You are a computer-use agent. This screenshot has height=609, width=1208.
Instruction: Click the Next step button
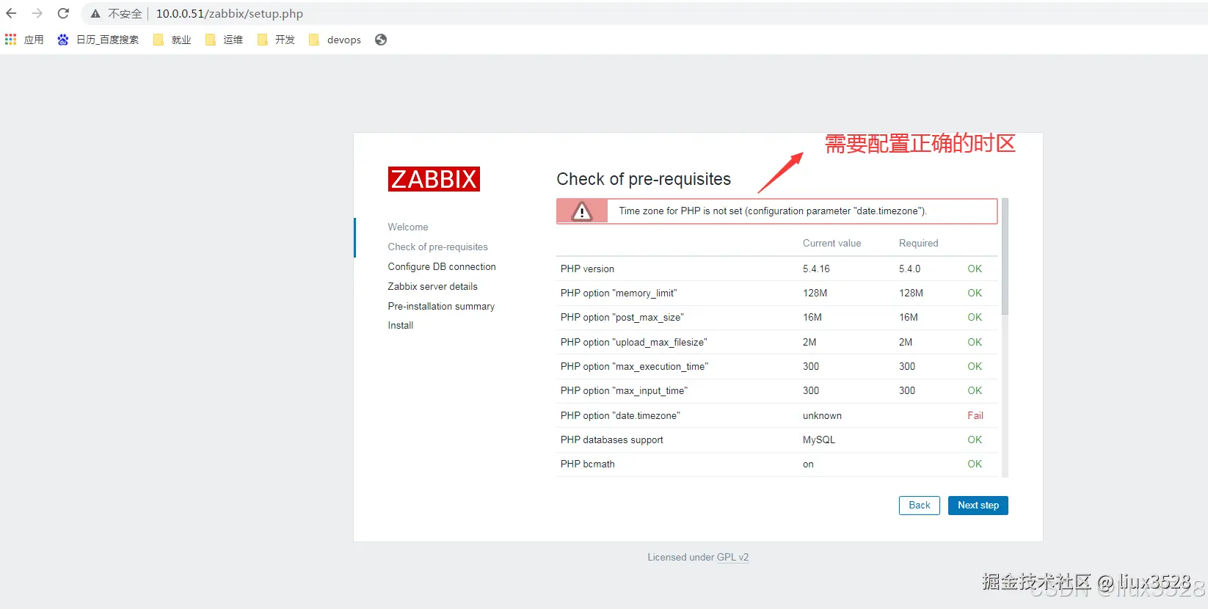point(978,505)
